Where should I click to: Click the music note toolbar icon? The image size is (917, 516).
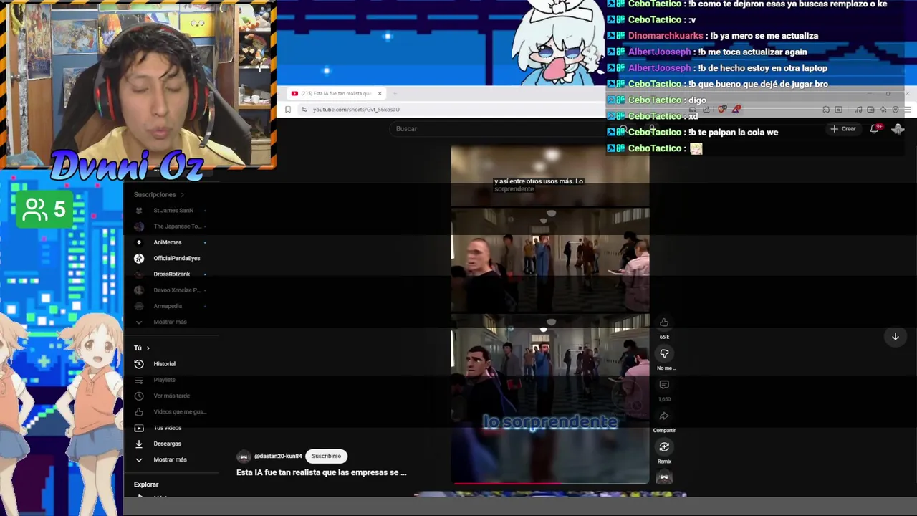(858, 110)
